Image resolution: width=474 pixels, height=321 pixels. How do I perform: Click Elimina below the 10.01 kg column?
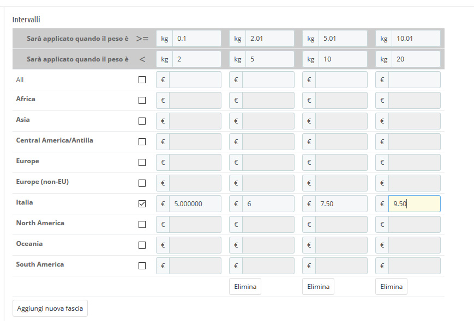pos(391,287)
